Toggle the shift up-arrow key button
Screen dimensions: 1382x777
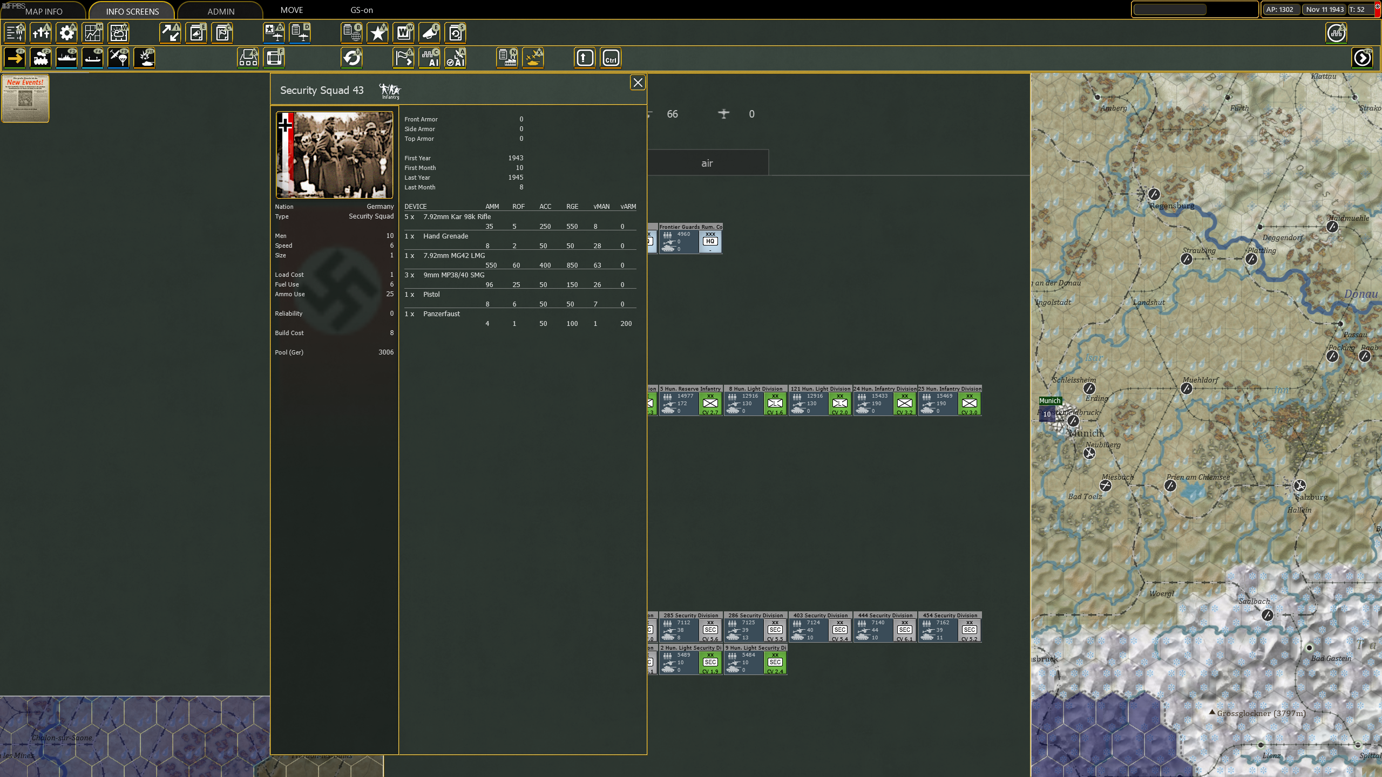tap(585, 58)
